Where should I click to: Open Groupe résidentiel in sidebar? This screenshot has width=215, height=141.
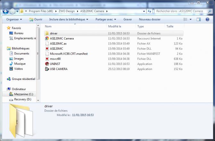(x=23, y=79)
